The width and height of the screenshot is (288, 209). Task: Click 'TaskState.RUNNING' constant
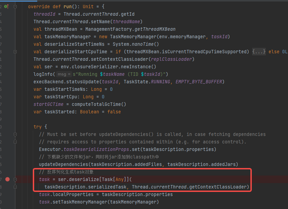147,82
